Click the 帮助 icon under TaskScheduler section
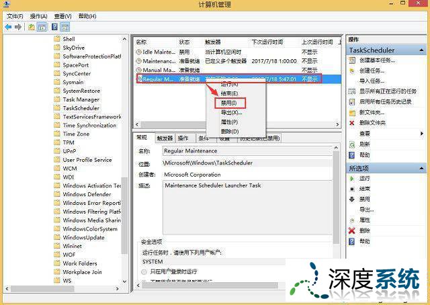This screenshot has width=430, height=305. 352,155
